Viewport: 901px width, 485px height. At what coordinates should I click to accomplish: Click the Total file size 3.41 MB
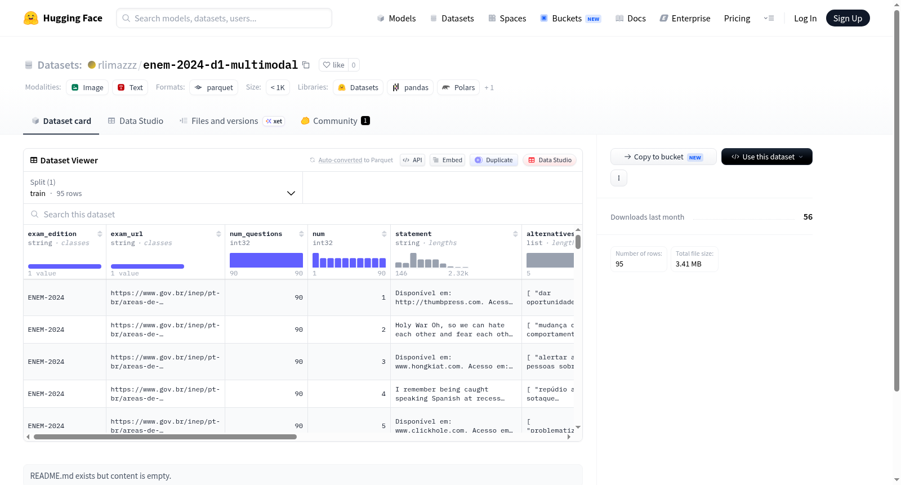(x=694, y=259)
